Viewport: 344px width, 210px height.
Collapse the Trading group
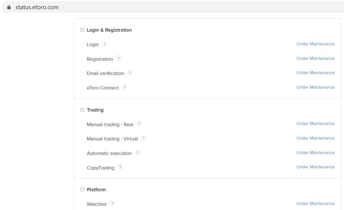[x=82, y=110]
